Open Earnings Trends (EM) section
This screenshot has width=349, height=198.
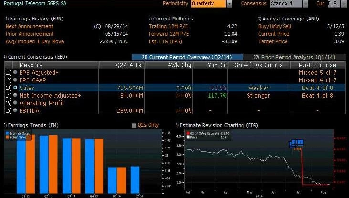(x=31, y=125)
